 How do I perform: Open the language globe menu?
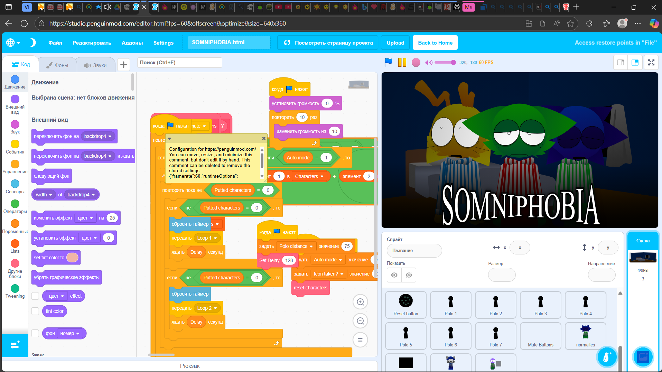(x=13, y=43)
